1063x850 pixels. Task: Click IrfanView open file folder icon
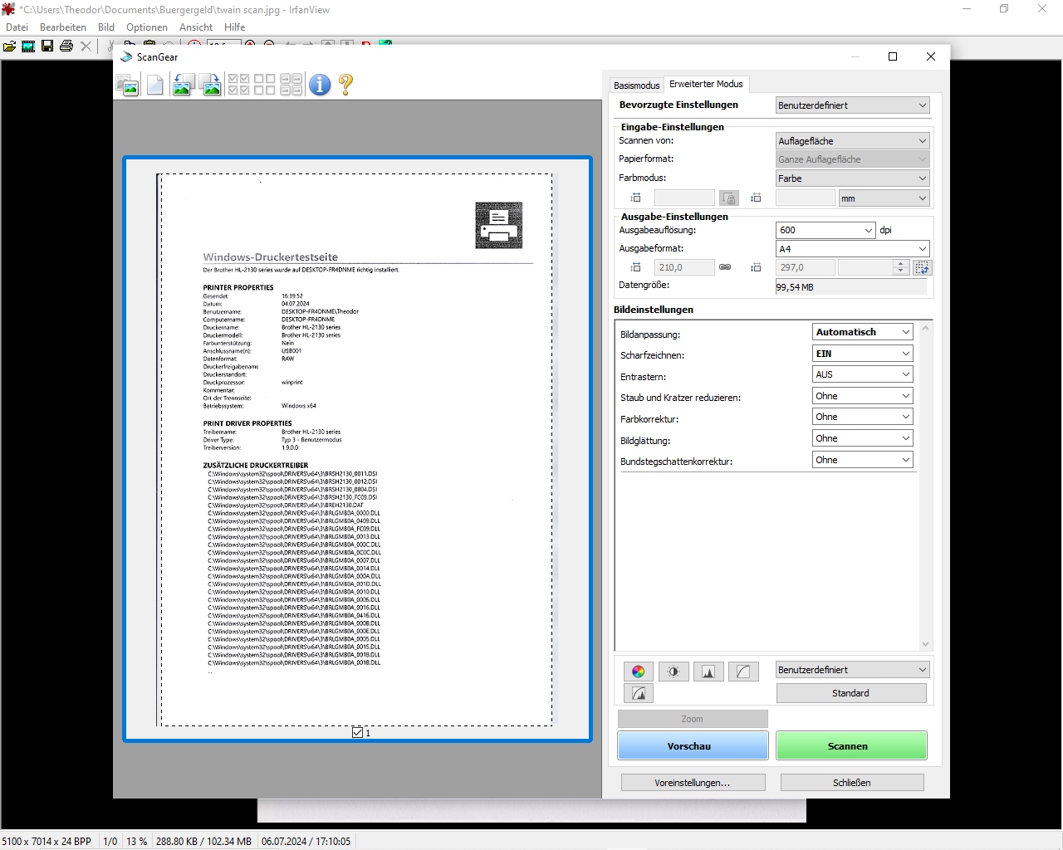(9, 46)
